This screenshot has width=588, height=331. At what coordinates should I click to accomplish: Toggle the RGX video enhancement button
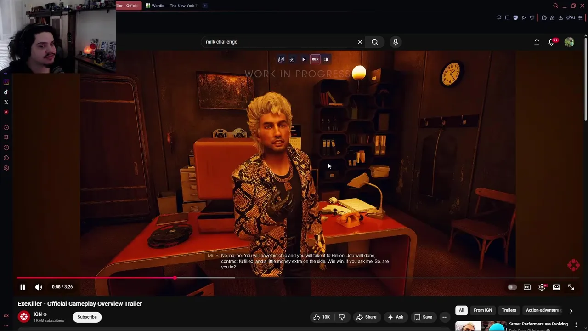[315, 59]
